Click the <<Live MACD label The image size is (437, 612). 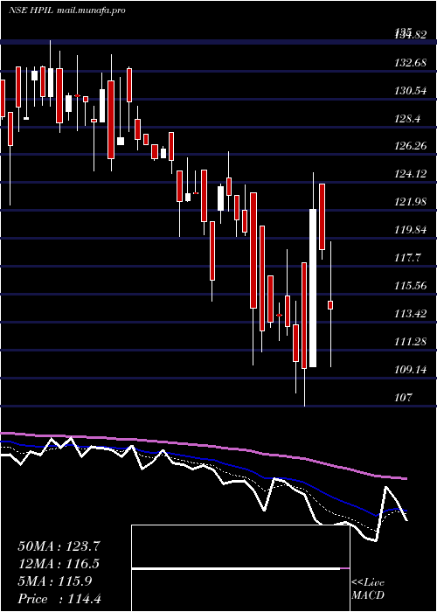click(x=368, y=589)
